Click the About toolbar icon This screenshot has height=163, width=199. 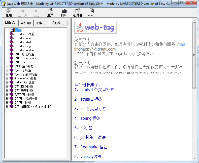[x=92, y=13]
